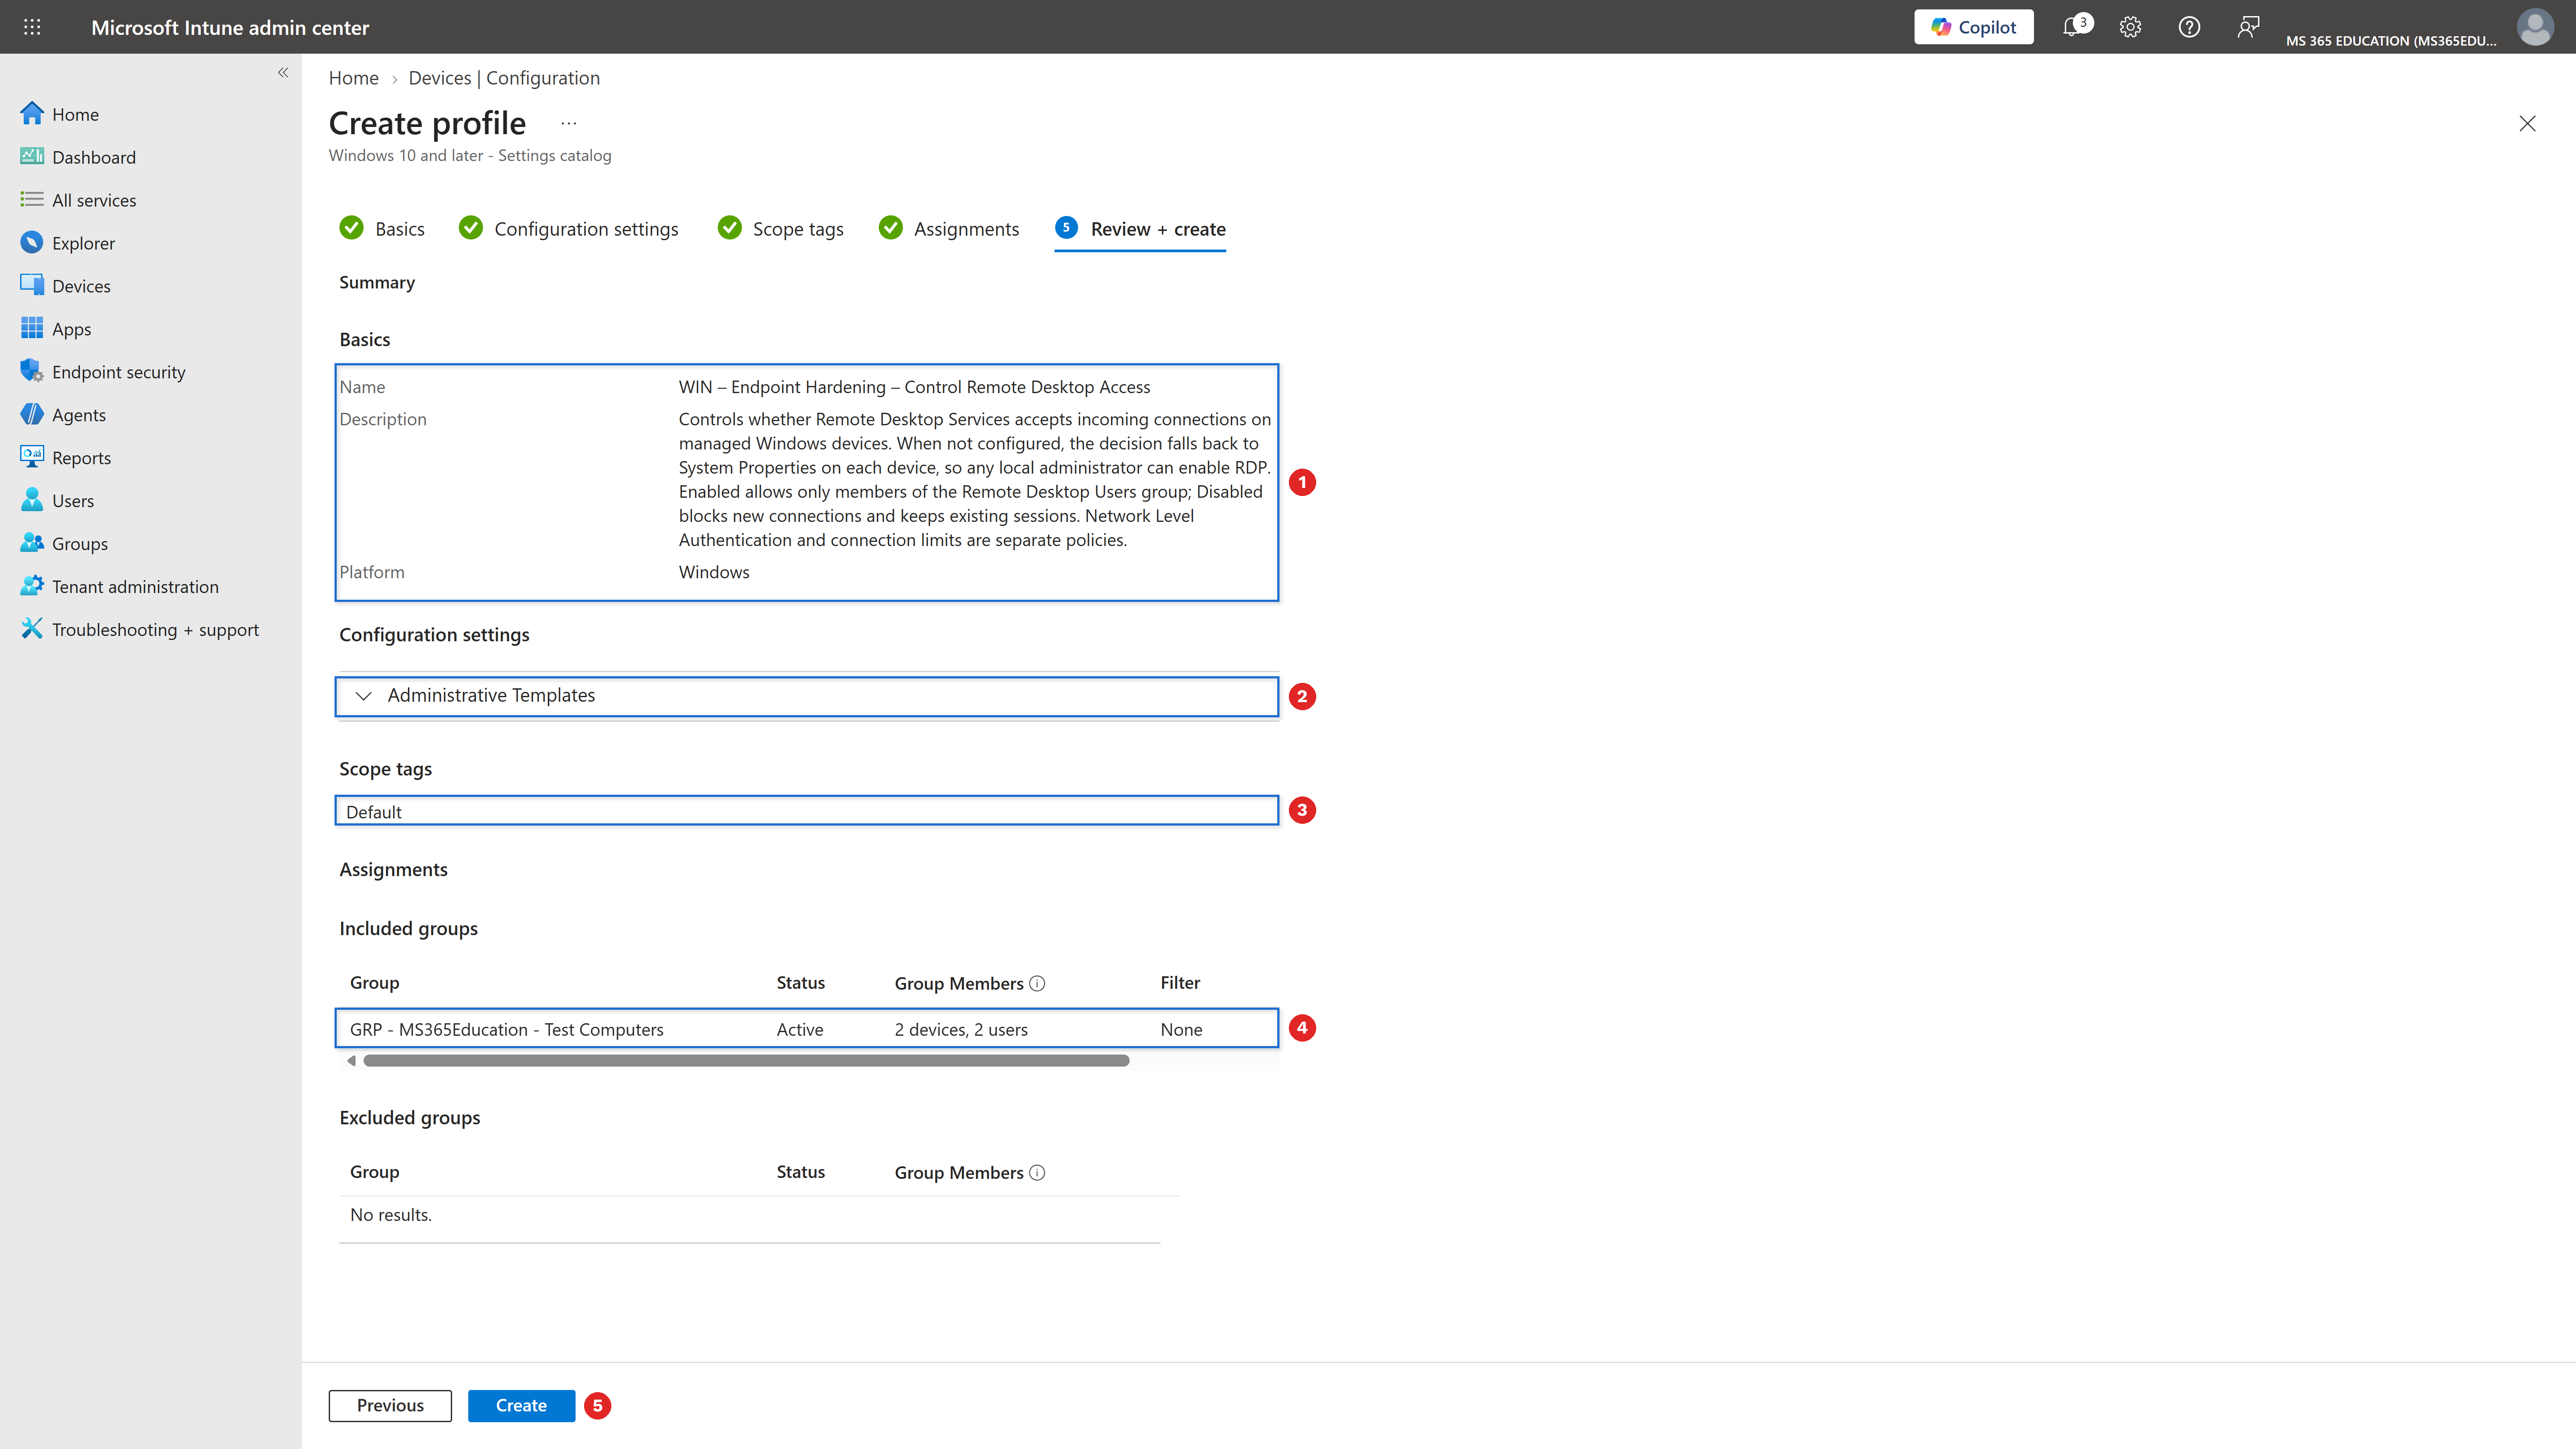Open the settings gear icon
Image resolution: width=2576 pixels, height=1449 pixels.
click(2130, 27)
